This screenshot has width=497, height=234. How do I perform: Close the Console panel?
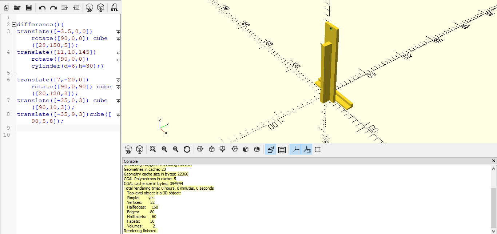tap(494, 161)
